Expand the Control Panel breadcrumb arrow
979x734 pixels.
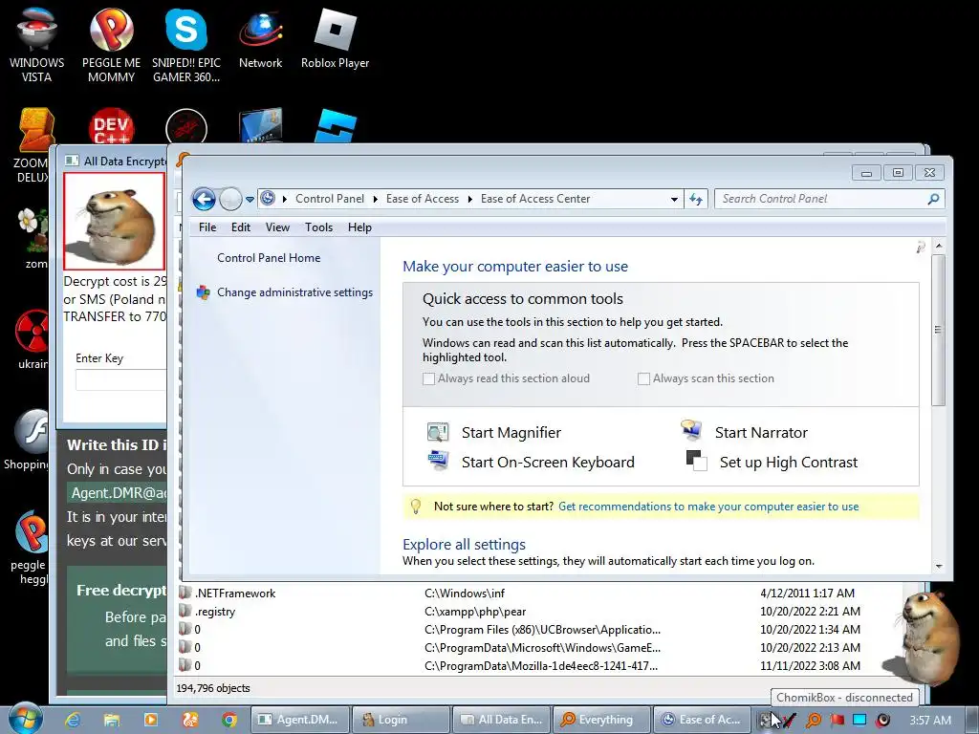click(375, 199)
